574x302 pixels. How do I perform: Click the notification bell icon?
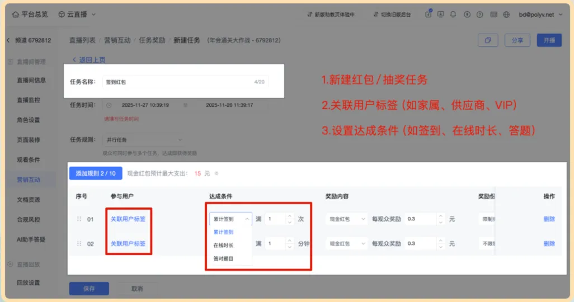[x=453, y=15]
